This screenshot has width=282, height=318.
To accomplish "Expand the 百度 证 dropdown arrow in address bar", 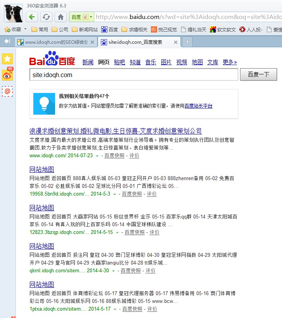I will tap(91, 17).
